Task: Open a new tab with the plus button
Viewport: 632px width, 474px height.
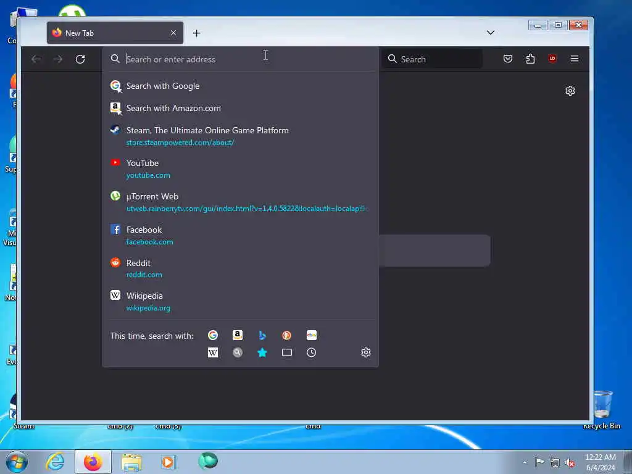Action: coord(196,33)
